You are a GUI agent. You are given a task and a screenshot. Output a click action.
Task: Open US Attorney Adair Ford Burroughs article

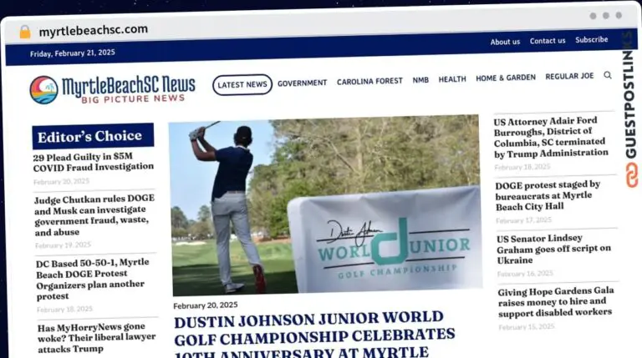[x=551, y=138]
